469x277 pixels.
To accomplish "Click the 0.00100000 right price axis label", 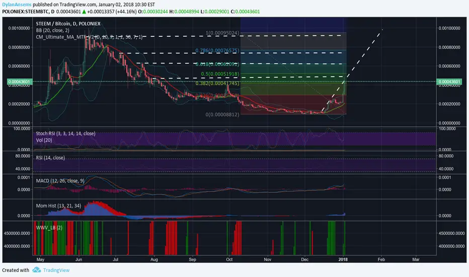I will click(449, 28).
